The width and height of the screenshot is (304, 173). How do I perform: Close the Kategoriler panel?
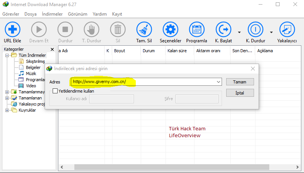tap(52, 49)
